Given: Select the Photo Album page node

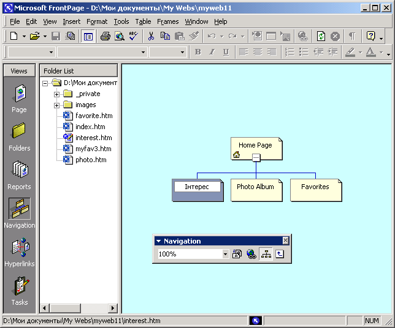Looking at the screenshot, I should pyautogui.click(x=256, y=190).
